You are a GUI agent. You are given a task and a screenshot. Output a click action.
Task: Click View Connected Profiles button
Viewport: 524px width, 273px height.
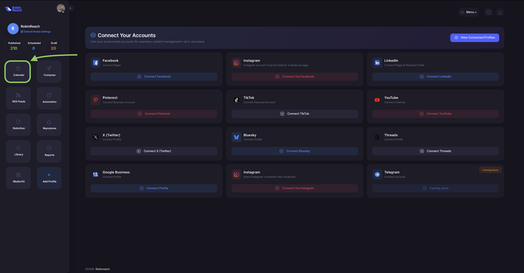475,38
